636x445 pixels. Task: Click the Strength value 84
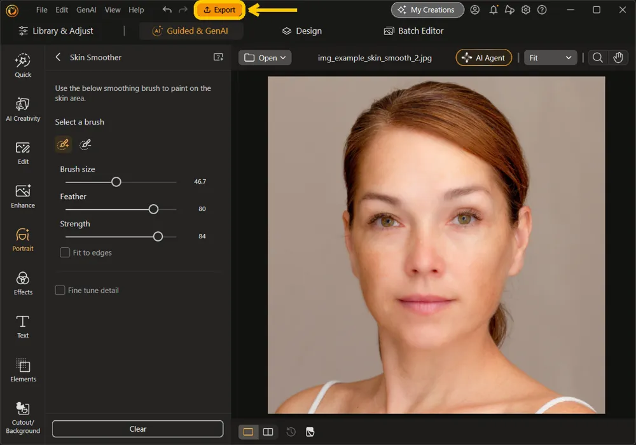202,236
